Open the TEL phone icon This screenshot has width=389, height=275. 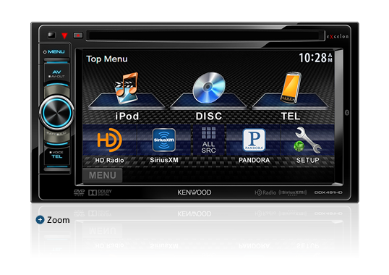pos(291,88)
